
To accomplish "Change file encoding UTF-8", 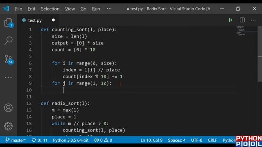I will (x=196, y=140).
